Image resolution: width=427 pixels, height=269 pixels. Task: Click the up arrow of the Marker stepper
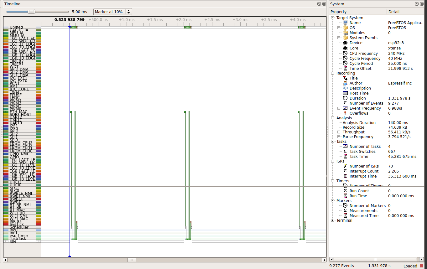click(x=128, y=10)
